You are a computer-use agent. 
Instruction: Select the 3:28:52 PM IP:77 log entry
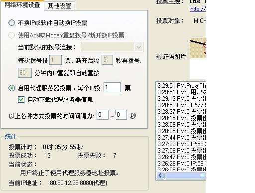pos(181,105)
